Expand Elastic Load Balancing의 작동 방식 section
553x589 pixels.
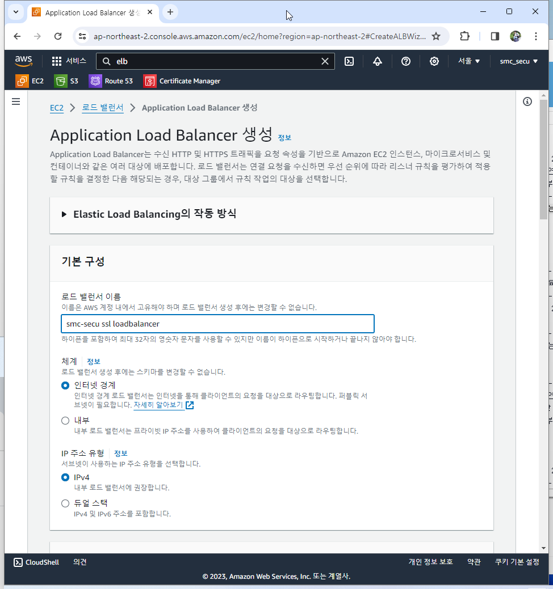149,214
